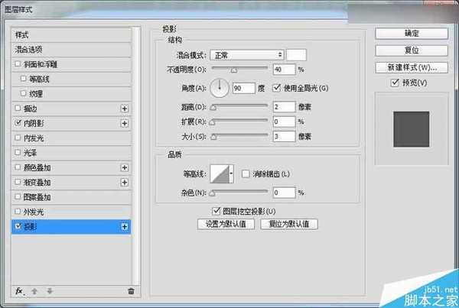Screen dimensions: 459x308
Task: Click the plus icon next to 渐变叠加
Action: [x=125, y=182]
